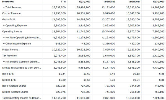Expand Net Income Common Stockholders chevron
This screenshot has height=100, width=166.
(4, 62)
